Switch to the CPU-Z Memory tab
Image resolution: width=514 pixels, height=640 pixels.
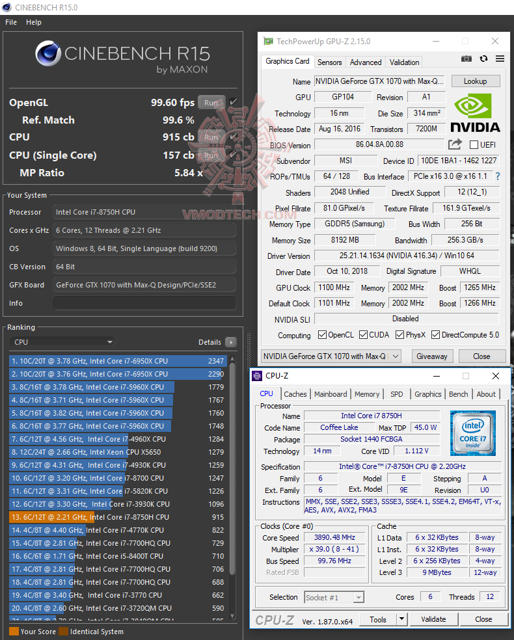366,394
